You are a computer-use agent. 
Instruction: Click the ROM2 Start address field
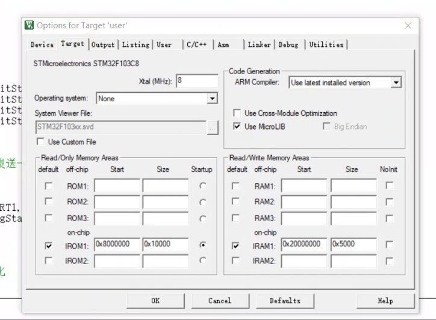pos(117,202)
